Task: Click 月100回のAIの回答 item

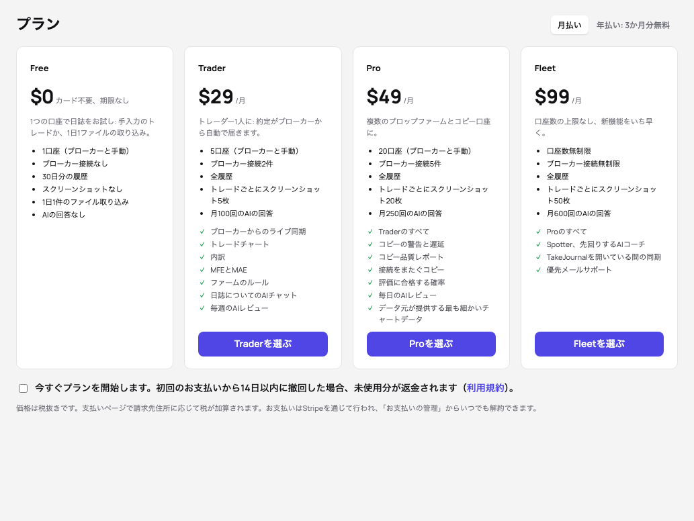Action: coord(242,214)
